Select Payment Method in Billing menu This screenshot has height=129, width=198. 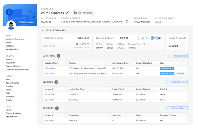tap(13, 66)
